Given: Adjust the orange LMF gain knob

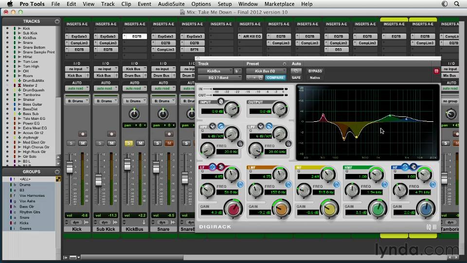Looking at the screenshot, I should click(x=281, y=209).
